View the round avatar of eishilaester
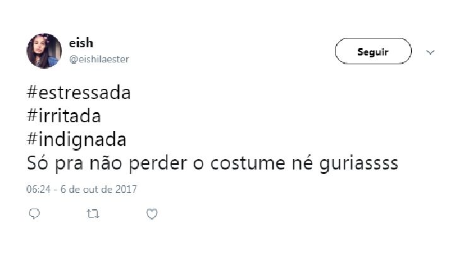The height and width of the screenshot is (271, 461). pyautogui.click(x=44, y=51)
